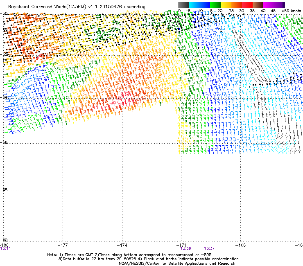Viewport: 303px width, 266px height.
Task: Click the yellow 20-25 knots legend swatch
Action: coord(226,5)
